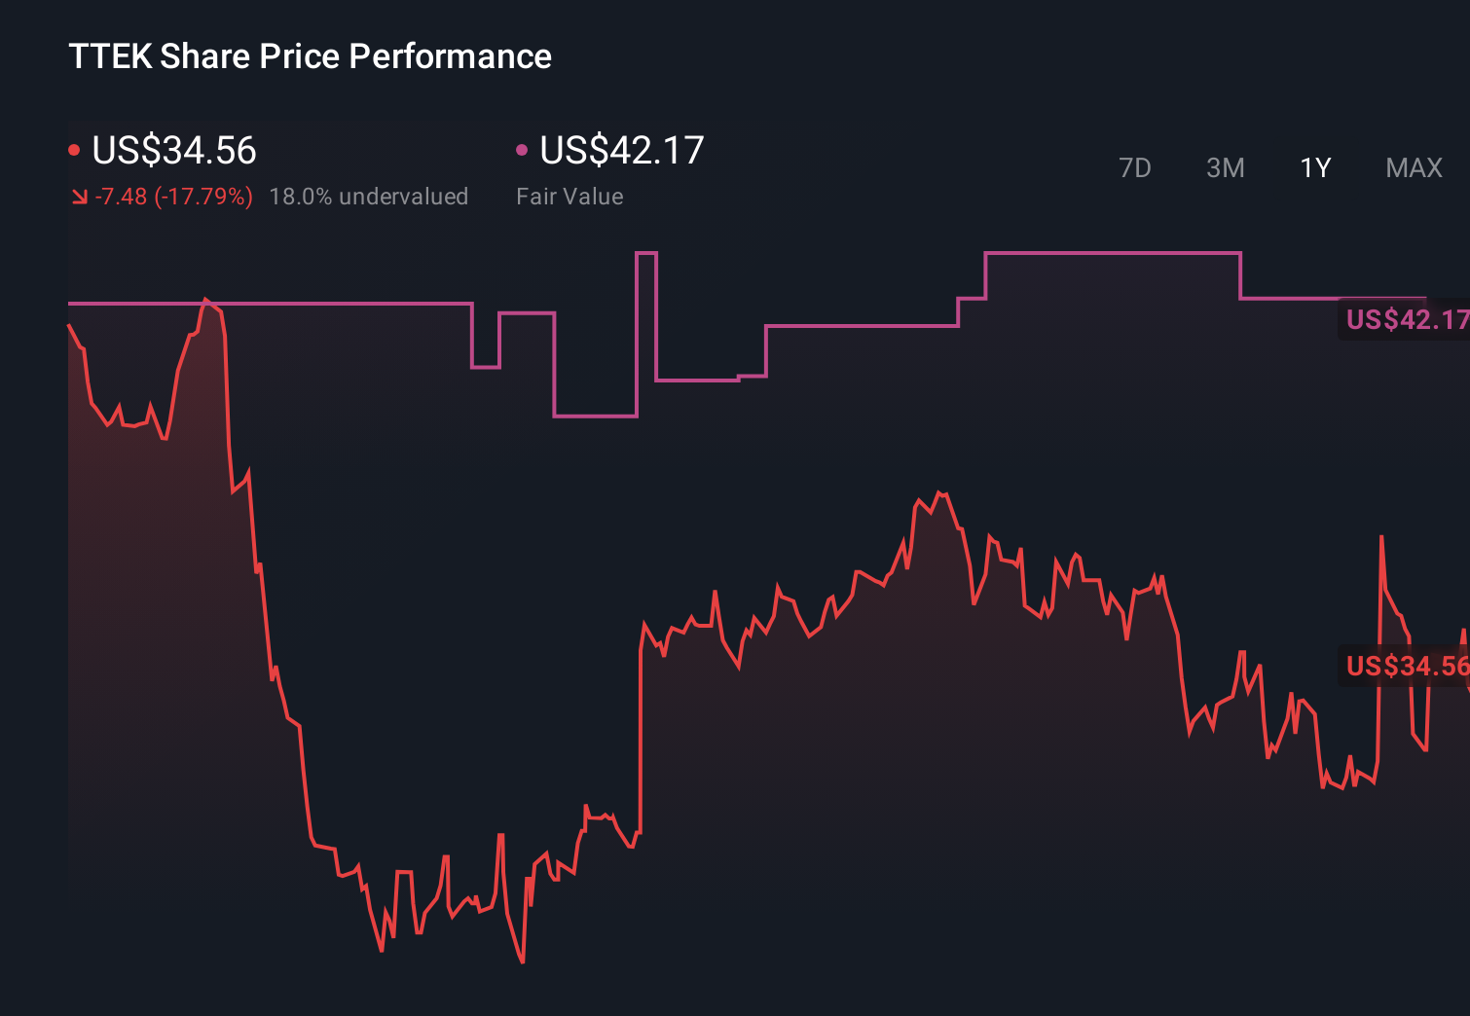Click the red share price legend dot

click(x=74, y=149)
